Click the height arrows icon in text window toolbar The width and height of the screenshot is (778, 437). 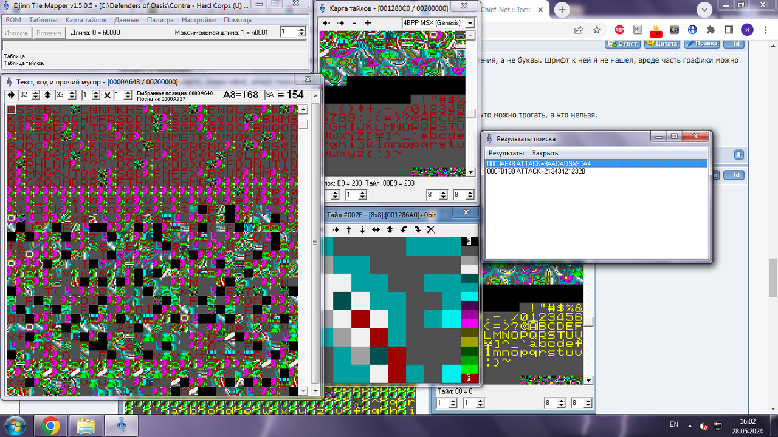(x=47, y=95)
